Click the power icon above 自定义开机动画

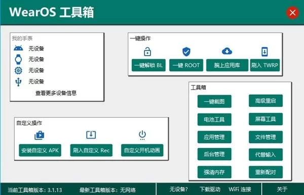click(x=142, y=135)
